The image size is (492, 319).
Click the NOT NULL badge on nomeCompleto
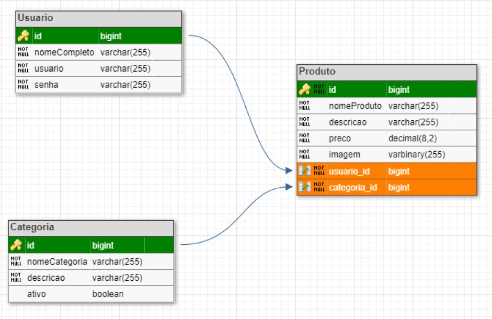tap(24, 52)
